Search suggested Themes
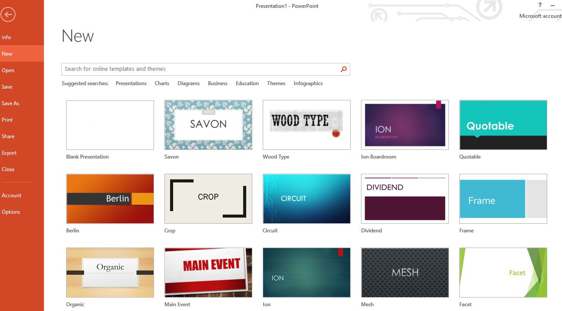The height and width of the screenshot is (311, 562). point(276,83)
